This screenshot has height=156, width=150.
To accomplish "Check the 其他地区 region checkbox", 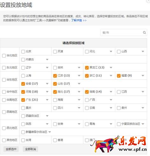I will 4,140.
